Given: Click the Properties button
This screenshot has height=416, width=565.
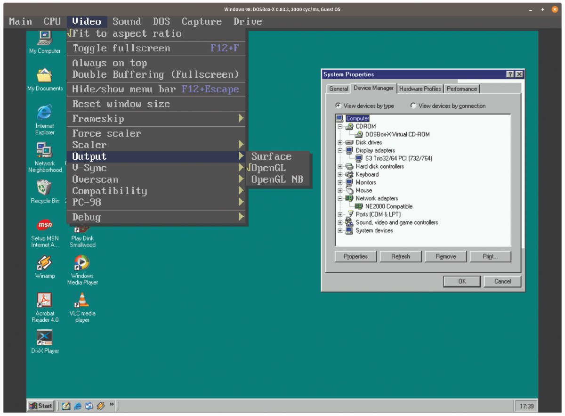Looking at the screenshot, I should (x=355, y=257).
